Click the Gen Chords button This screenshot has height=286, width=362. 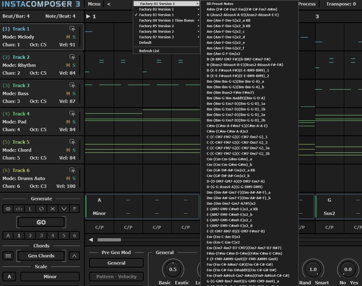(x=41, y=256)
